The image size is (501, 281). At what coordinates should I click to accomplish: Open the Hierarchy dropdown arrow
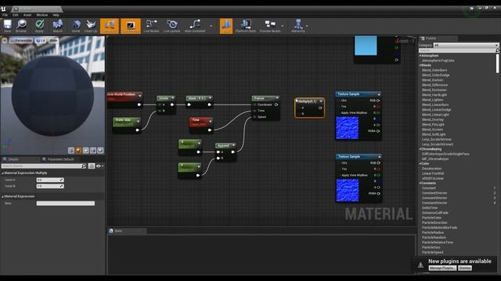(x=307, y=26)
